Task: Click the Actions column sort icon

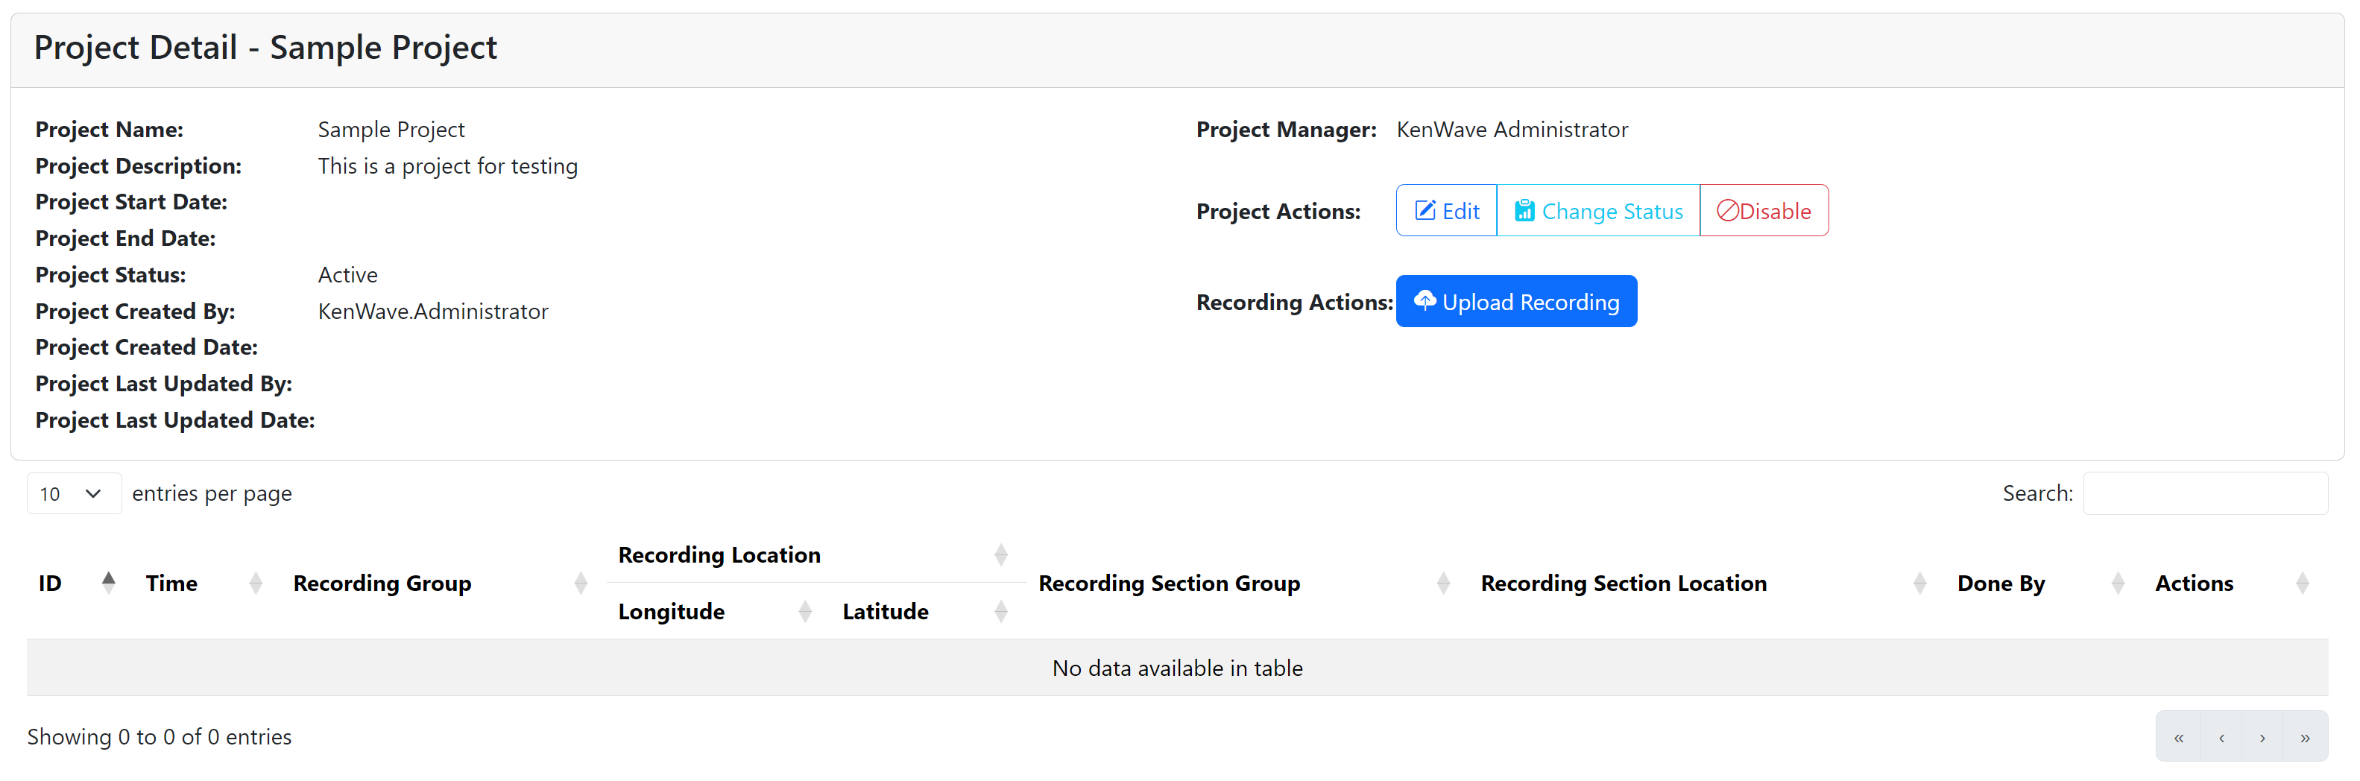Action: [2303, 582]
